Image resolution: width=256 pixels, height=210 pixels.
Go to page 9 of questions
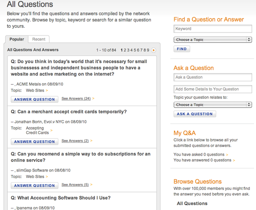148,50
